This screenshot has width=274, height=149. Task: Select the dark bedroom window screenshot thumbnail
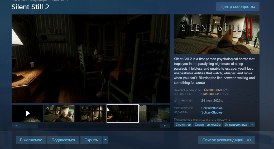(91, 113)
